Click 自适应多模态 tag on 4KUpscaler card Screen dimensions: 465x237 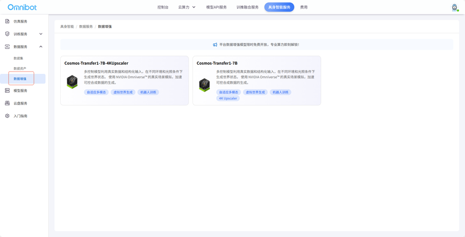(x=96, y=92)
